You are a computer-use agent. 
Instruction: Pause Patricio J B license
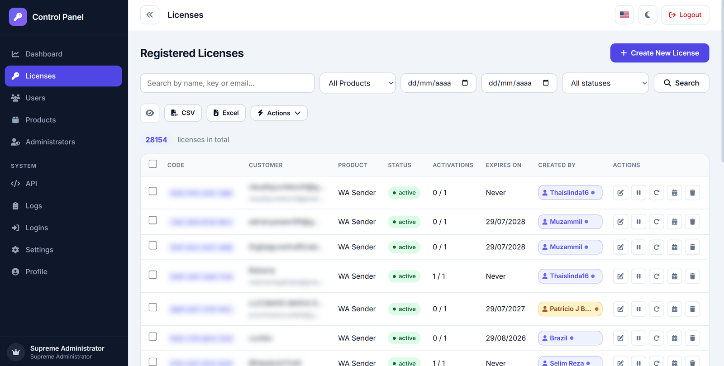[638, 309]
